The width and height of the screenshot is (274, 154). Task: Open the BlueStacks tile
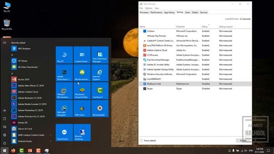point(82,91)
